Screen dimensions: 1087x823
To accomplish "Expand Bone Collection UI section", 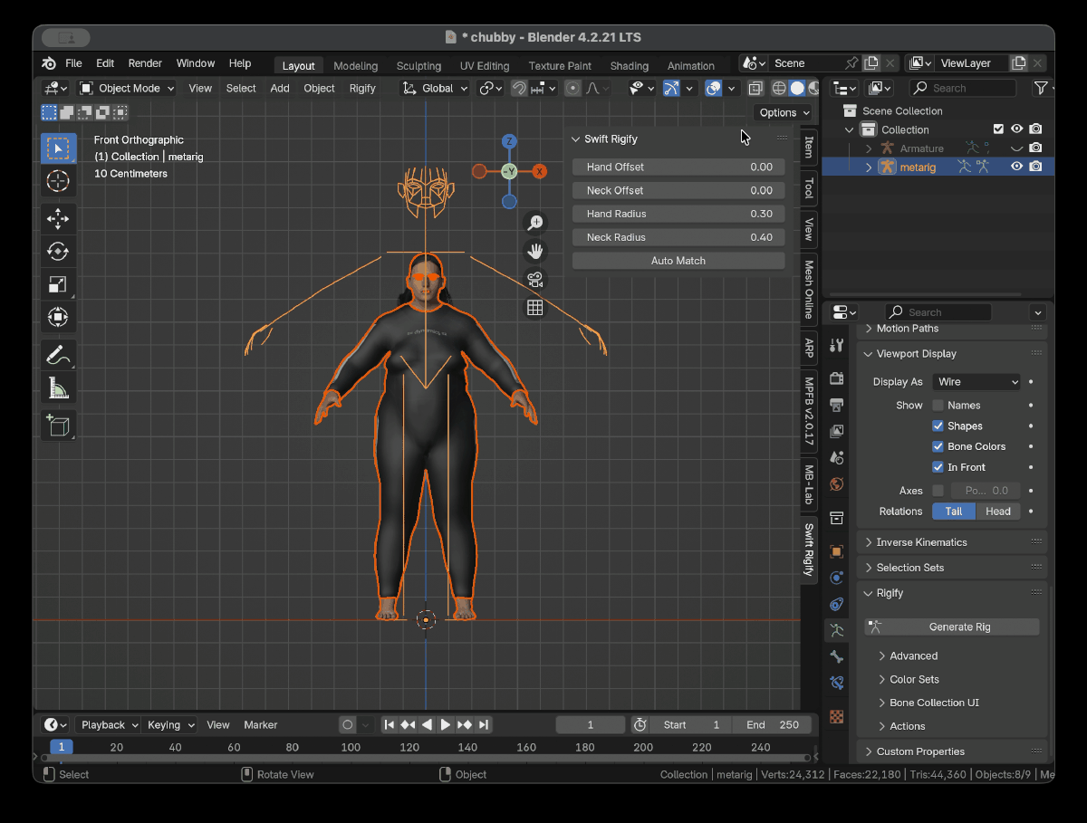I will (928, 703).
